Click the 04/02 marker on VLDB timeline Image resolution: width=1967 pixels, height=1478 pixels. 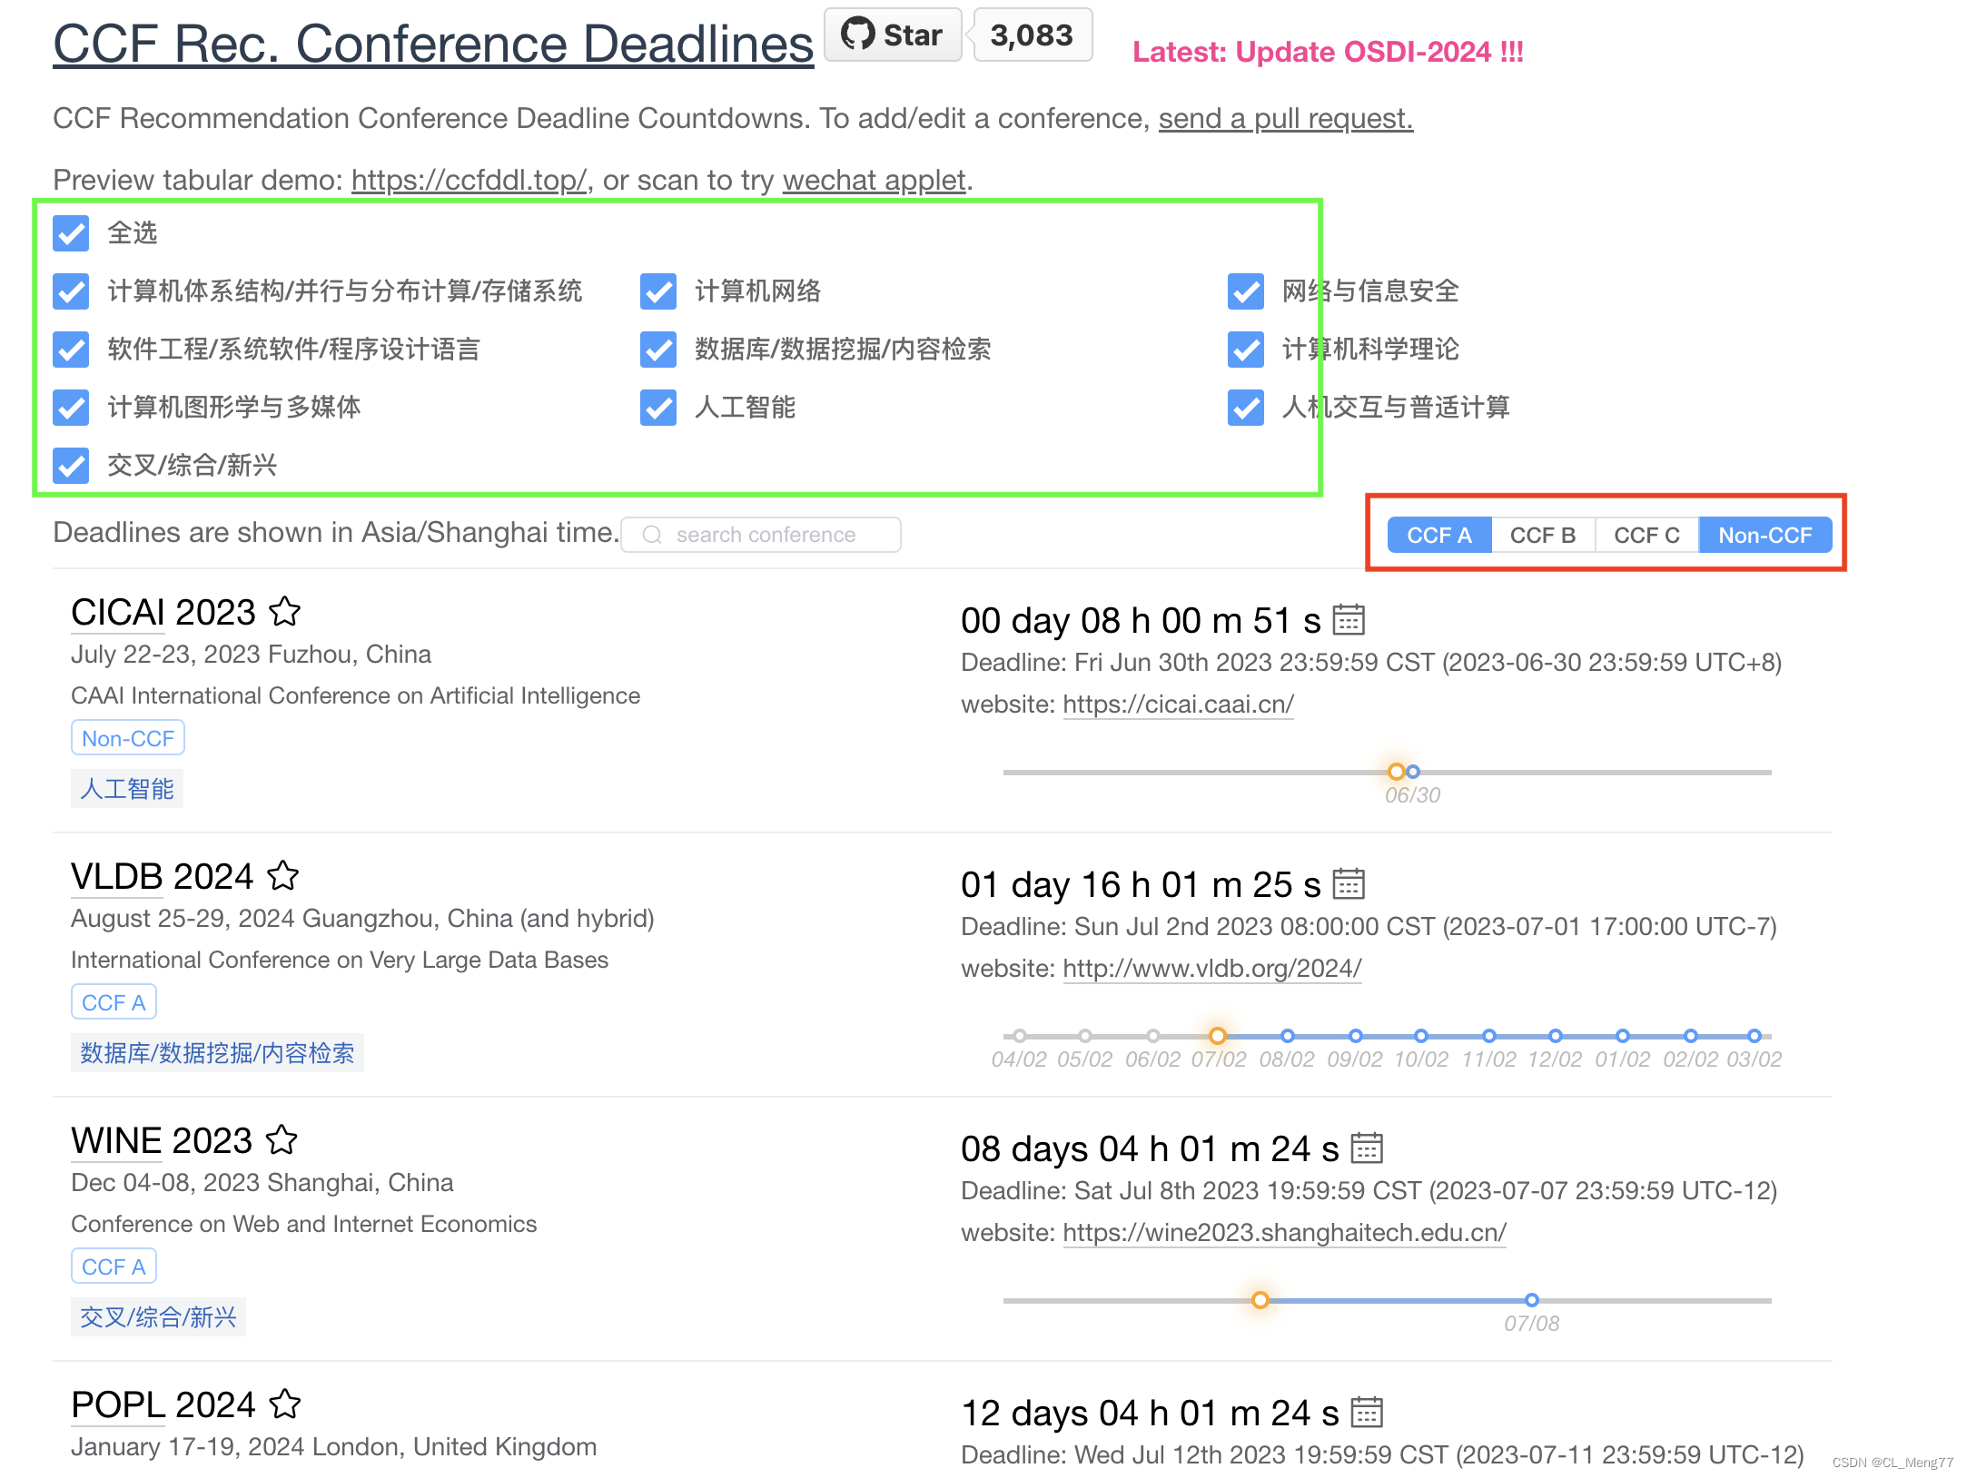click(x=1020, y=1036)
